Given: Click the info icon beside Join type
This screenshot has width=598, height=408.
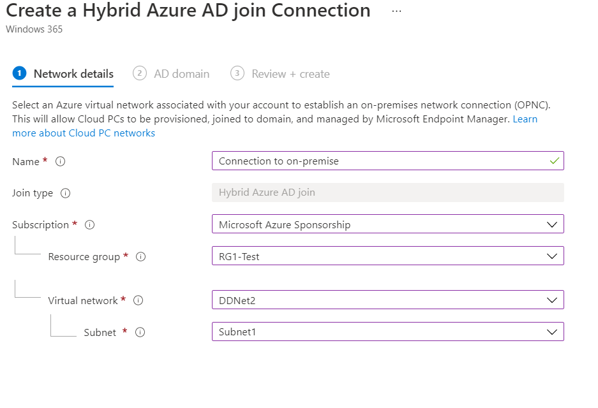Looking at the screenshot, I should click(x=65, y=193).
